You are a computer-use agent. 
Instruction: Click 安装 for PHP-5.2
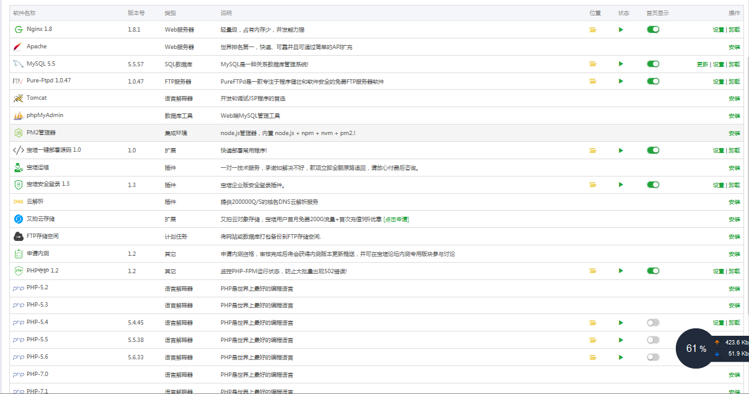734,289
